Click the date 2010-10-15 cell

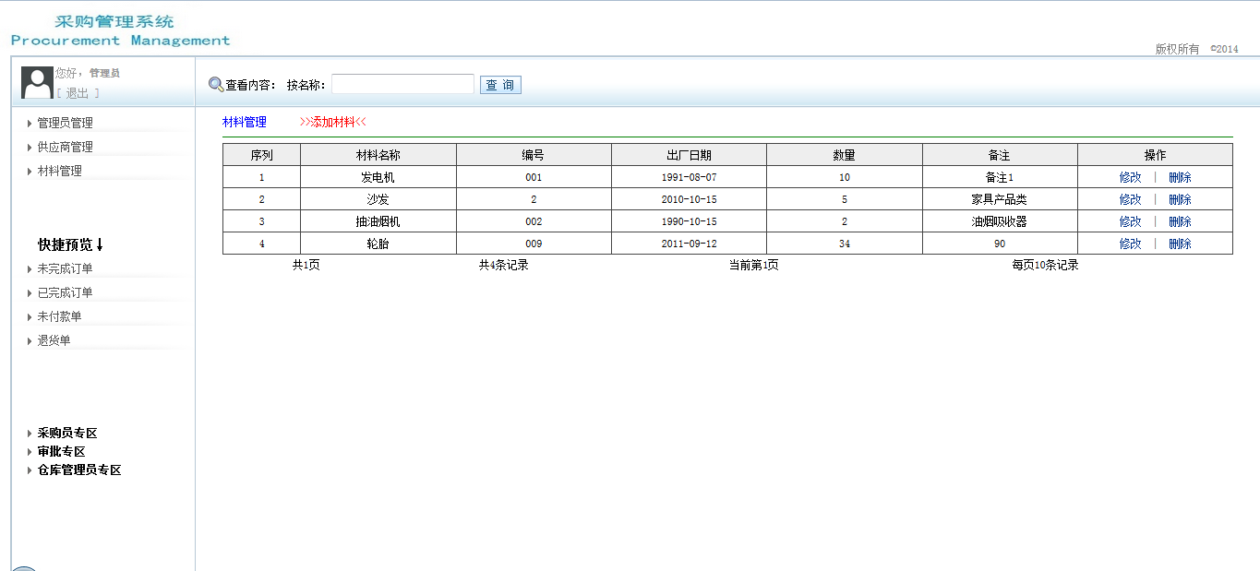pos(689,199)
